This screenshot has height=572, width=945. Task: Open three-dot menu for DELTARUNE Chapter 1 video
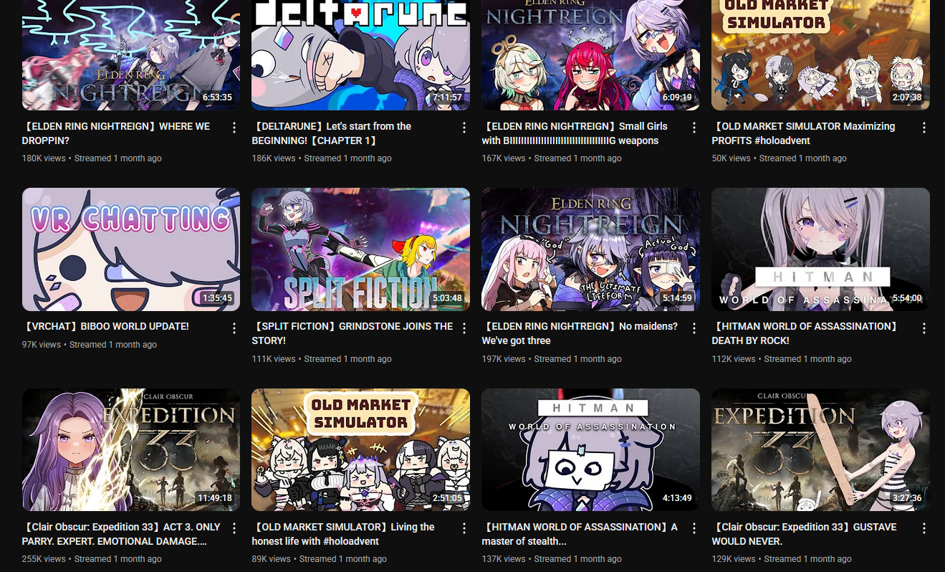coord(464,128)
